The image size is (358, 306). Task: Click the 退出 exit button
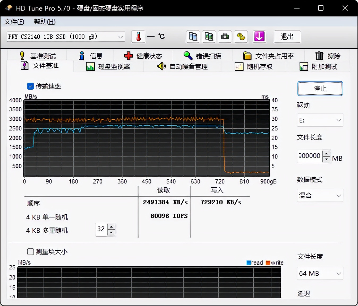287,37
